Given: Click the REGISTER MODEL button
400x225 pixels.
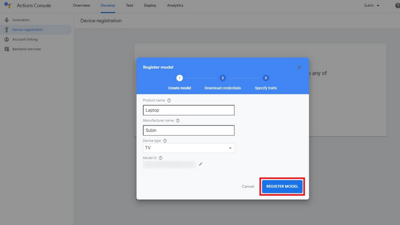Looking at the screenshot, I should (282, 186).
